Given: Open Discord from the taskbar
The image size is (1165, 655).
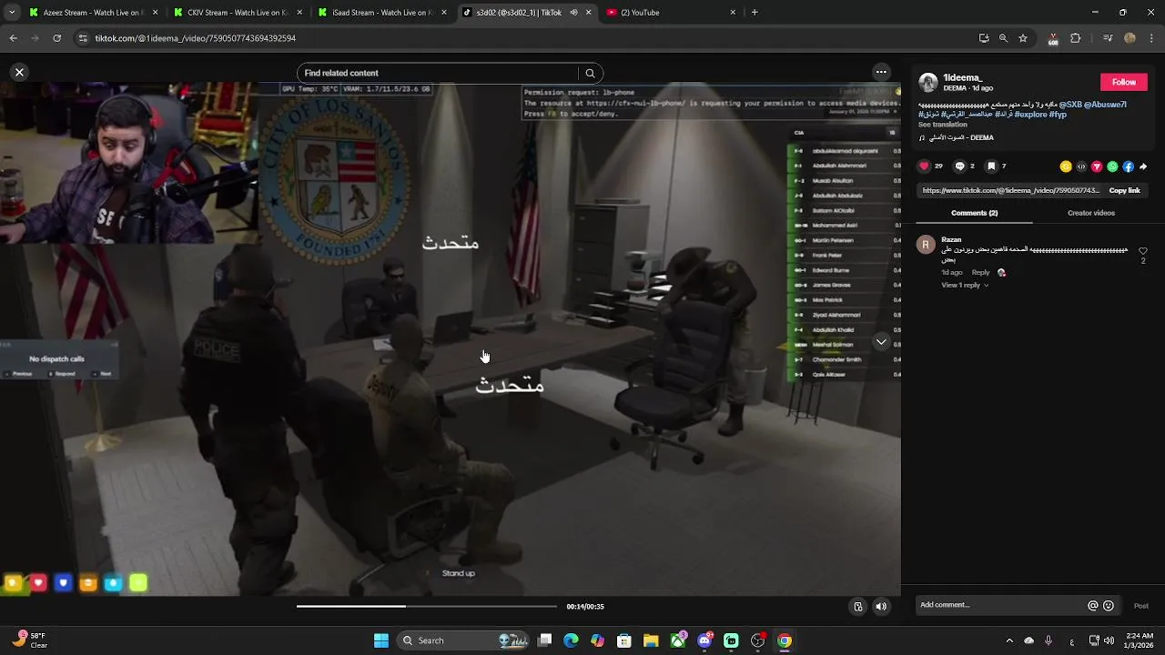Looking at the screenshot, I should click(x=704, y=640).
